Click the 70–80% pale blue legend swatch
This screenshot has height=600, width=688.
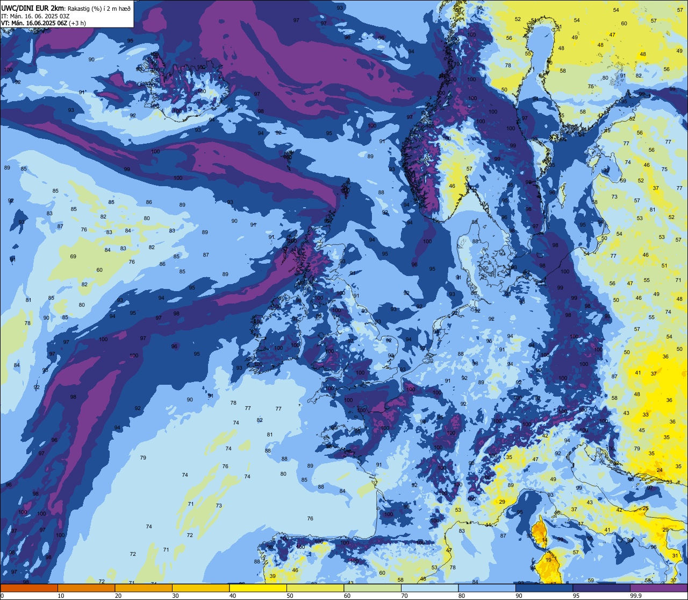430,588
